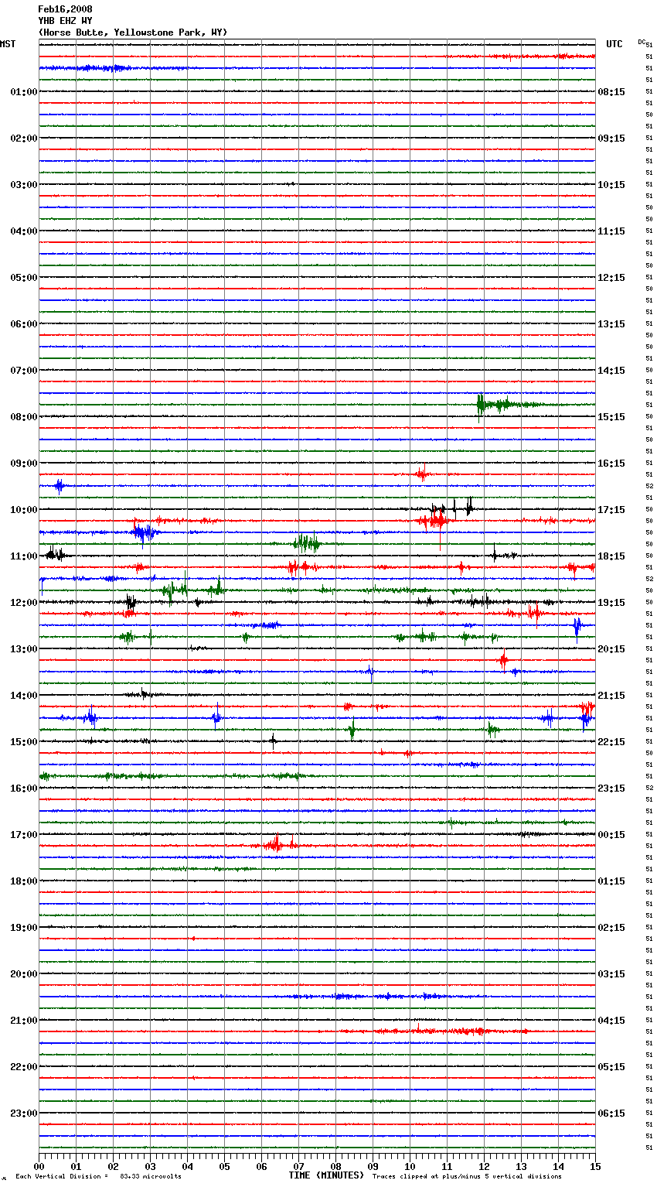Click the TIME (MINUTES) axis title
657x1187 pixels.
pos(326,1175)
